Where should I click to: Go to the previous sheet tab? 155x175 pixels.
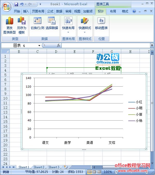(6, 167)
